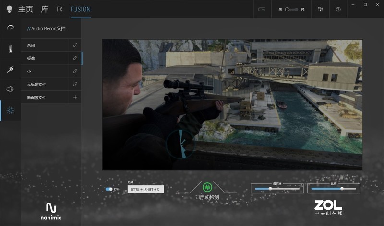The image size is (384, 226).
Task: Click the plus icon beside 新配置文件
Action: coord(75,97)
